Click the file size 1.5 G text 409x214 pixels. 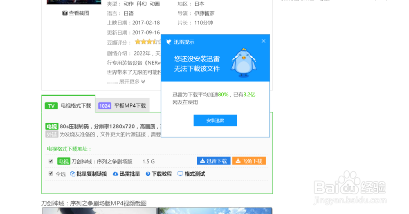[x=148, y=161]
